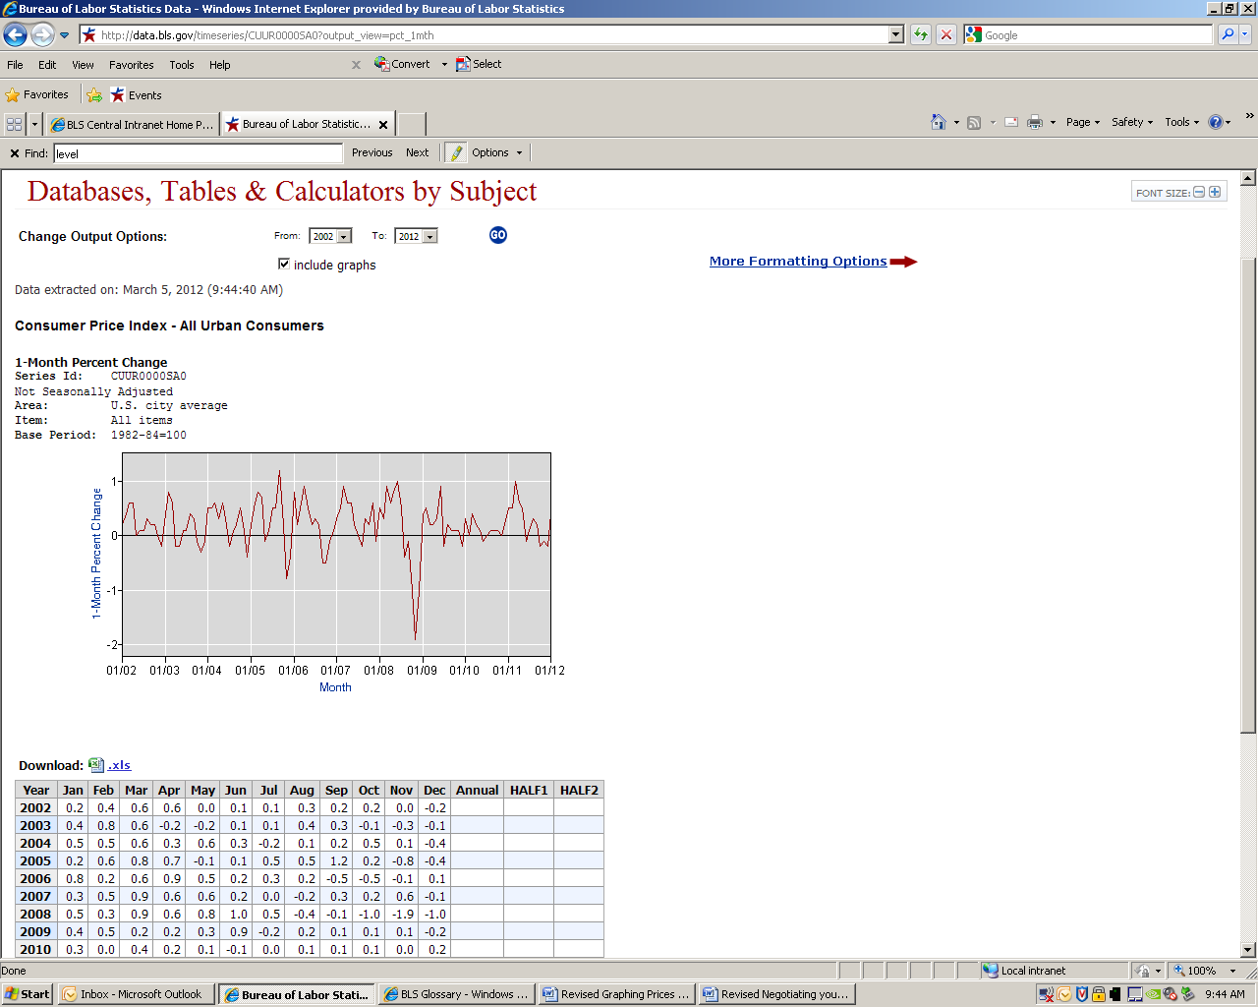The height and width of the screenshot is (1007, 1258).
Task: Click the Print icon in command bar
Action: pos(1034,122)
